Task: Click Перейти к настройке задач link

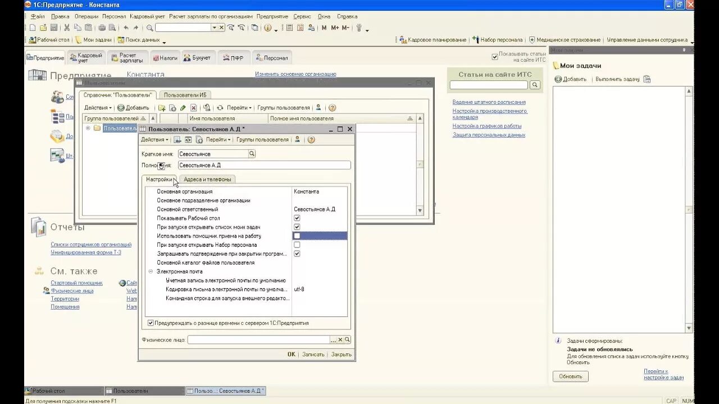Action: point(664,374)
